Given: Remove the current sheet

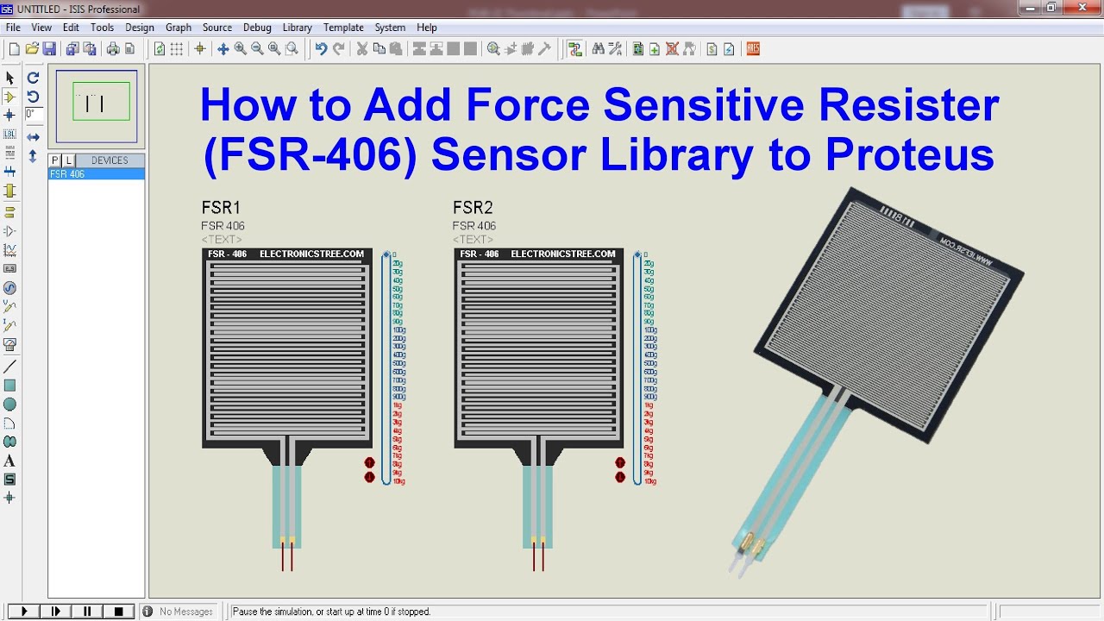Looking at the screenshot, I should pos(672,49).
